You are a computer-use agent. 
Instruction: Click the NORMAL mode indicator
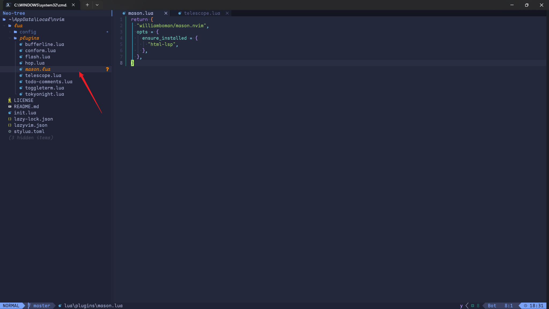coord(11,306)
